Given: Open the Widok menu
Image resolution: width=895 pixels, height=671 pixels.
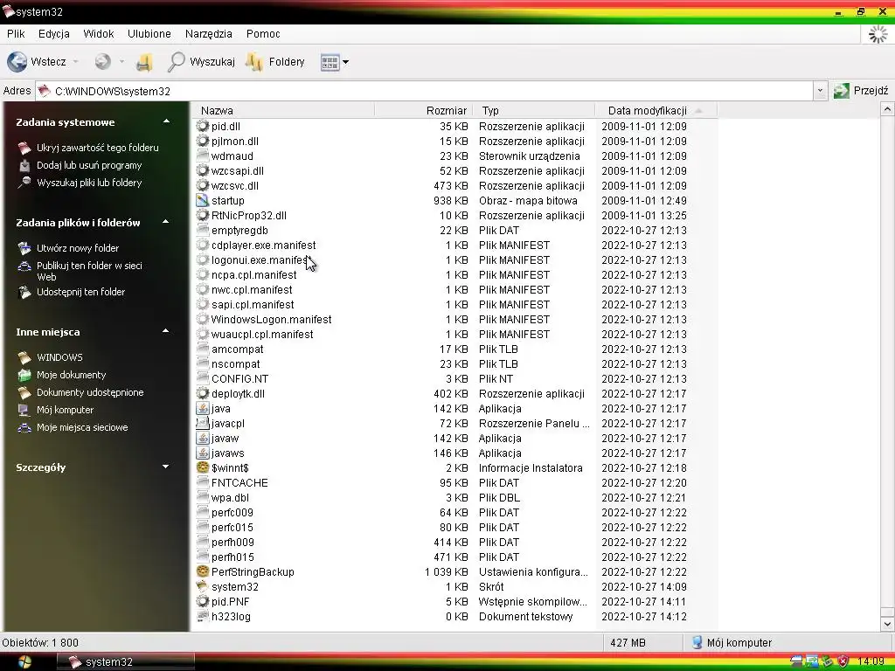Looking at the screenshot, I should [99, 34].
